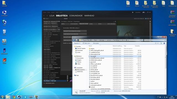Image resolution: width=177 pixels, height=99 pixels.
Task: Open Steam from the taskbar
Action: [x=19, y=97]
